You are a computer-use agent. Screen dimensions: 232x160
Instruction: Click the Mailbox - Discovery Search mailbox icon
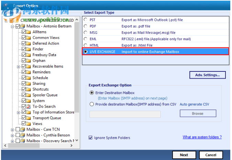(23, 141)
